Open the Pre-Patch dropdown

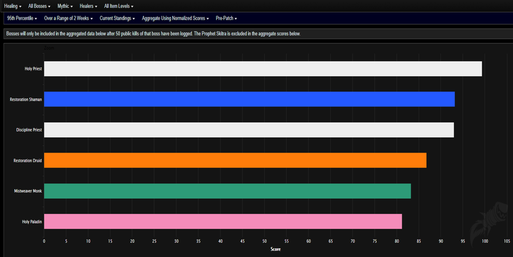(x=226, y=18)
